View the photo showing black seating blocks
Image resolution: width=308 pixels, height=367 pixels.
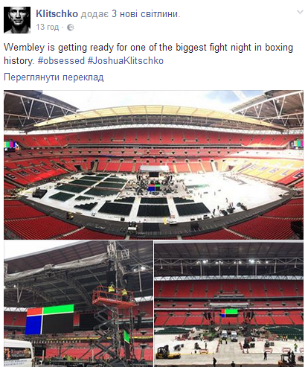[153, 165]
